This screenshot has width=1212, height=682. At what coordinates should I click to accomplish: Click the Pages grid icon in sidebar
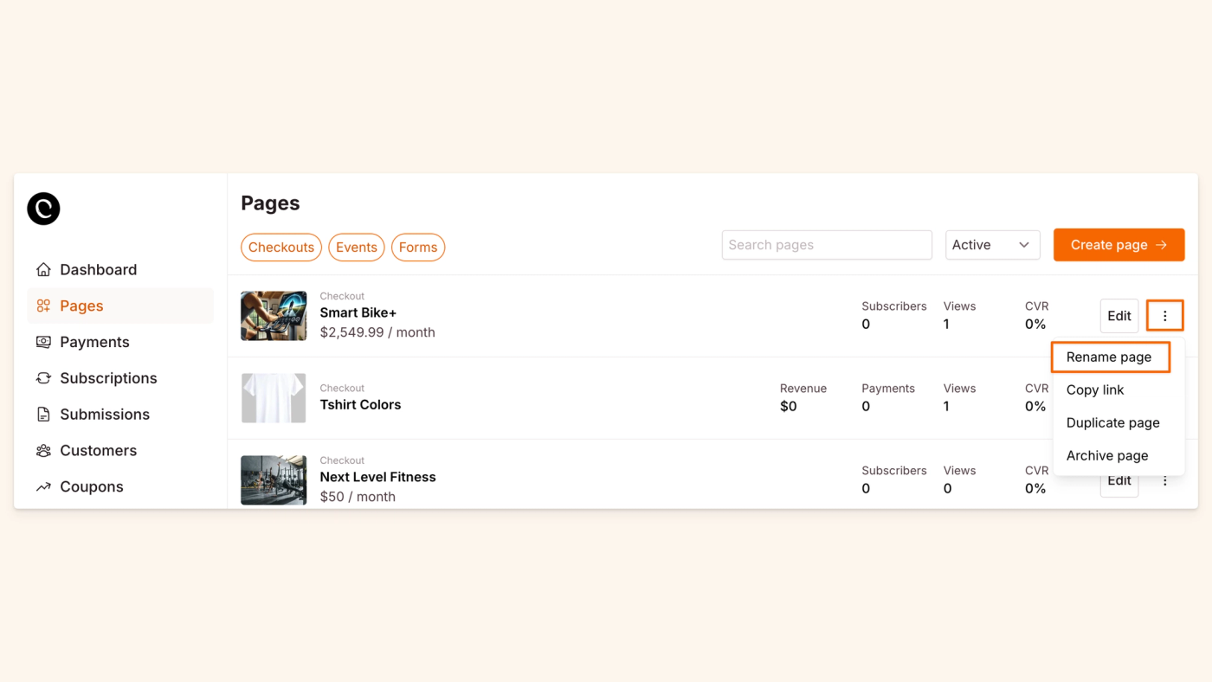coord(43,306)
